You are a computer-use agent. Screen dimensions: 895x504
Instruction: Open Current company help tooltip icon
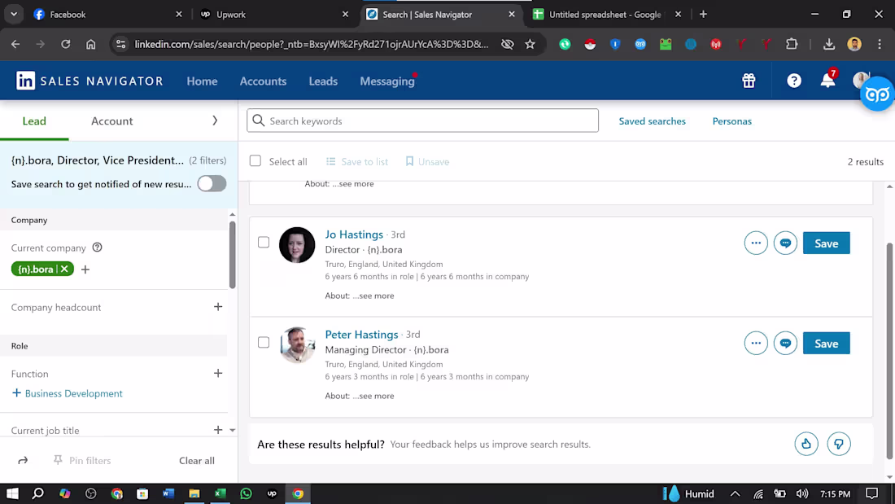[x=97, y=248]
